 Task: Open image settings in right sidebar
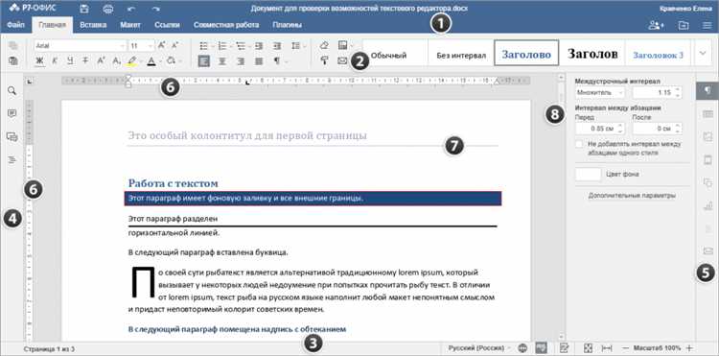point(707,136)
